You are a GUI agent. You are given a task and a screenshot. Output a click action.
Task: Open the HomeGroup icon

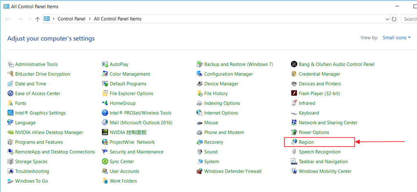105,103
